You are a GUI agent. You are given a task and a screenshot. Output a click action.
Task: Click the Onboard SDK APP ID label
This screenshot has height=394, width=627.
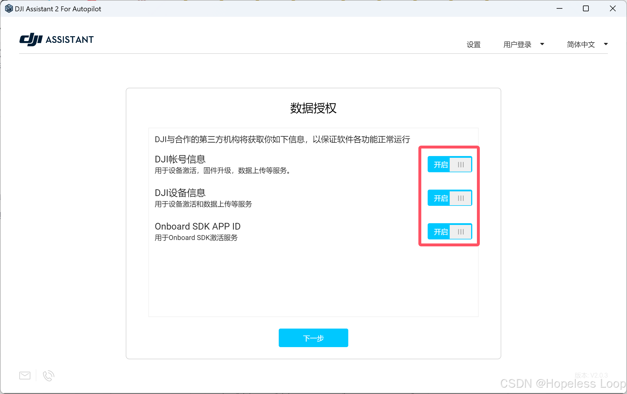point(198,226)
